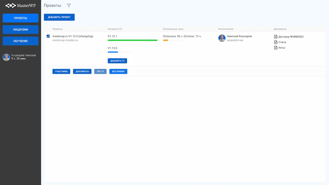Click the 5 ч. 20 мин. time in sidebar

(19, 59)
